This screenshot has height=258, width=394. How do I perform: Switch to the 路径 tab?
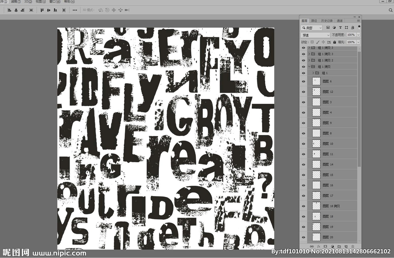pos(314,21)
